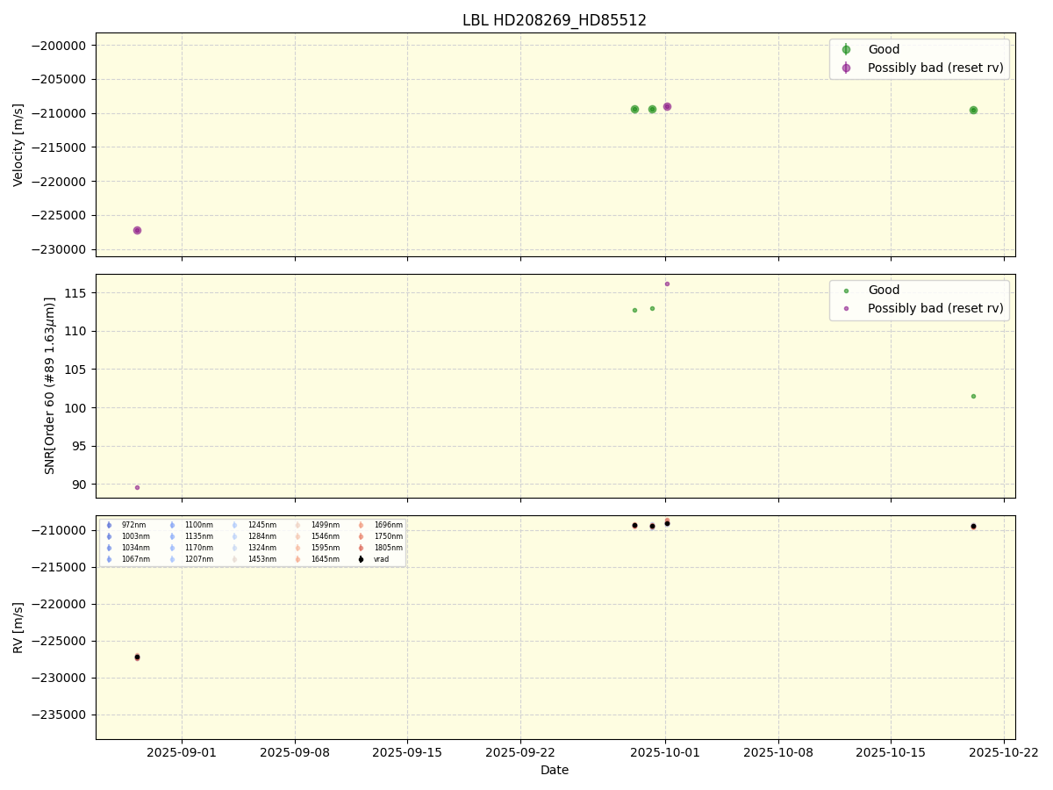Click the purple velocity point near 2025-10-01
The image size is (1053, 790).
[x=667, y=106]
